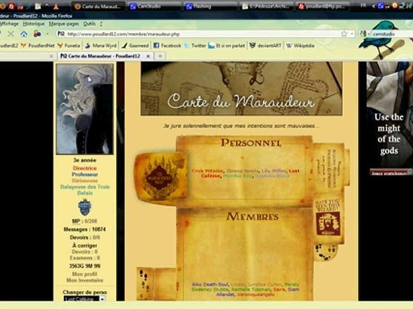Open the Outils menu

point(89,24)
